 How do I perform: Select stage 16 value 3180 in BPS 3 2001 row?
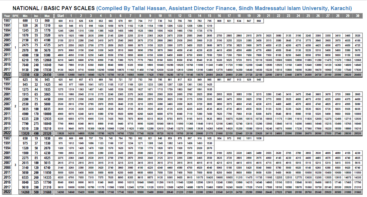tap(219, 153)
